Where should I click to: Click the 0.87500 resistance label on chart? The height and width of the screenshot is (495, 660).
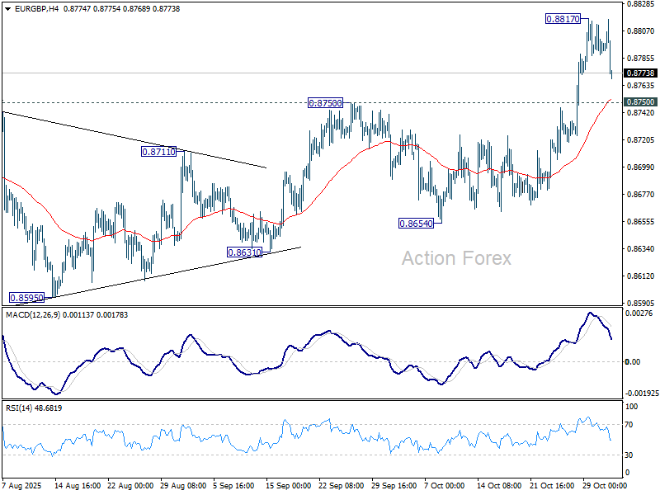pyautogui.click(x=324, y=103)
